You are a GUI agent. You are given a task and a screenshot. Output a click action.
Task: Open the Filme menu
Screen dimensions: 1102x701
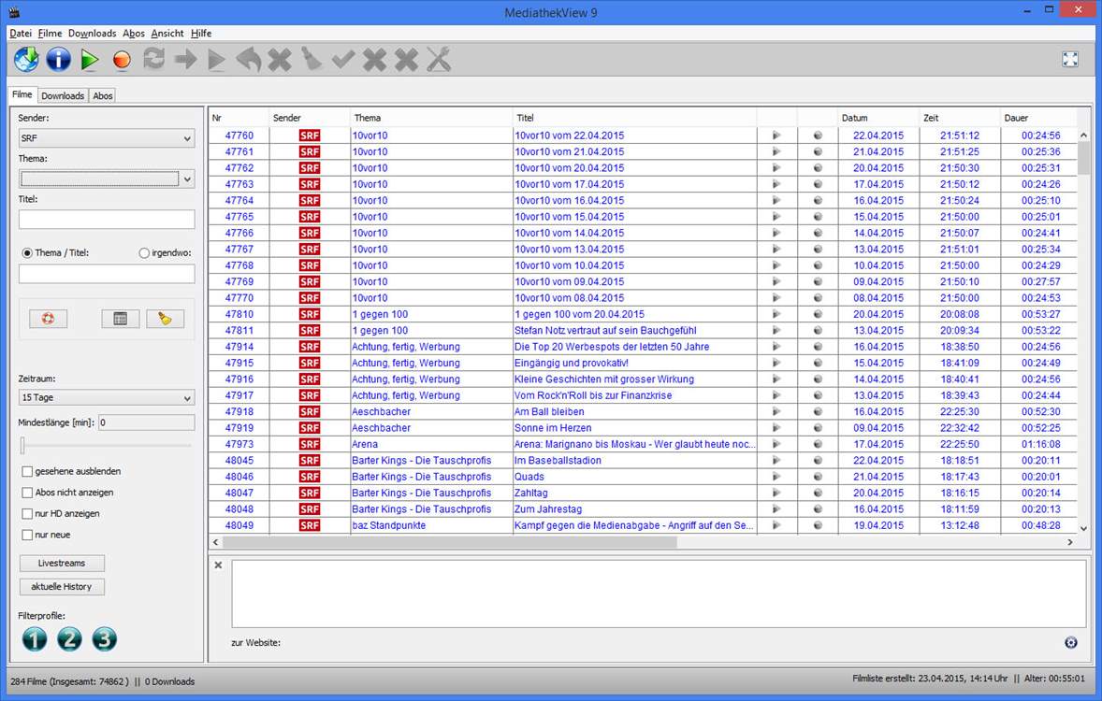50,33
